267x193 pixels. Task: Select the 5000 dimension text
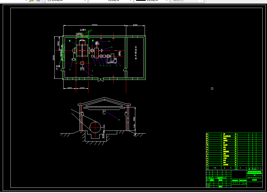(x=112, y=62)
